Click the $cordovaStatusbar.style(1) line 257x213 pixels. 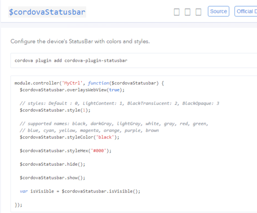55,110
